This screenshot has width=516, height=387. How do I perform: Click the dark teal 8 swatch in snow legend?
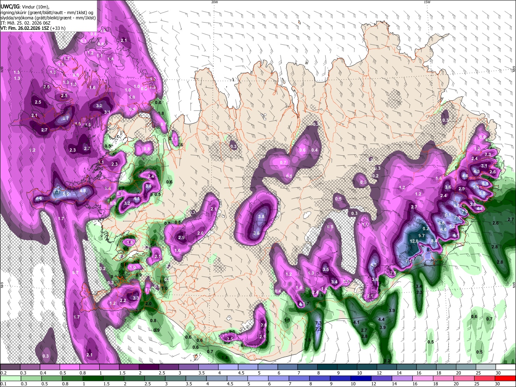point(328,367)
